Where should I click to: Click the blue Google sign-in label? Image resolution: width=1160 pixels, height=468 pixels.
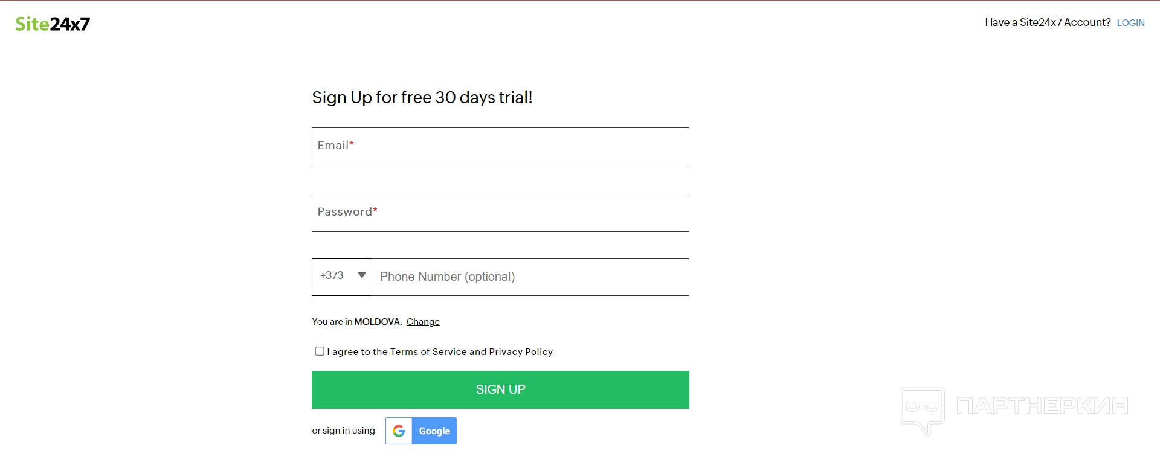434,431
